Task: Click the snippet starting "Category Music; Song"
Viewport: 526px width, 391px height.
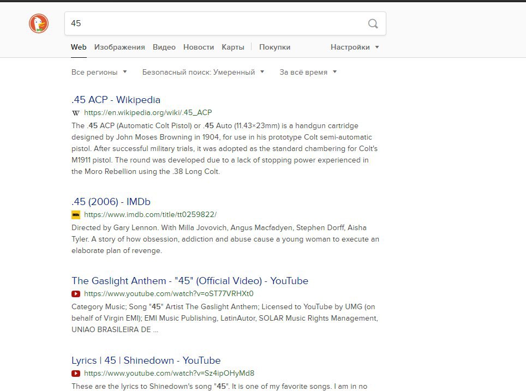Action: coord(225,318)
